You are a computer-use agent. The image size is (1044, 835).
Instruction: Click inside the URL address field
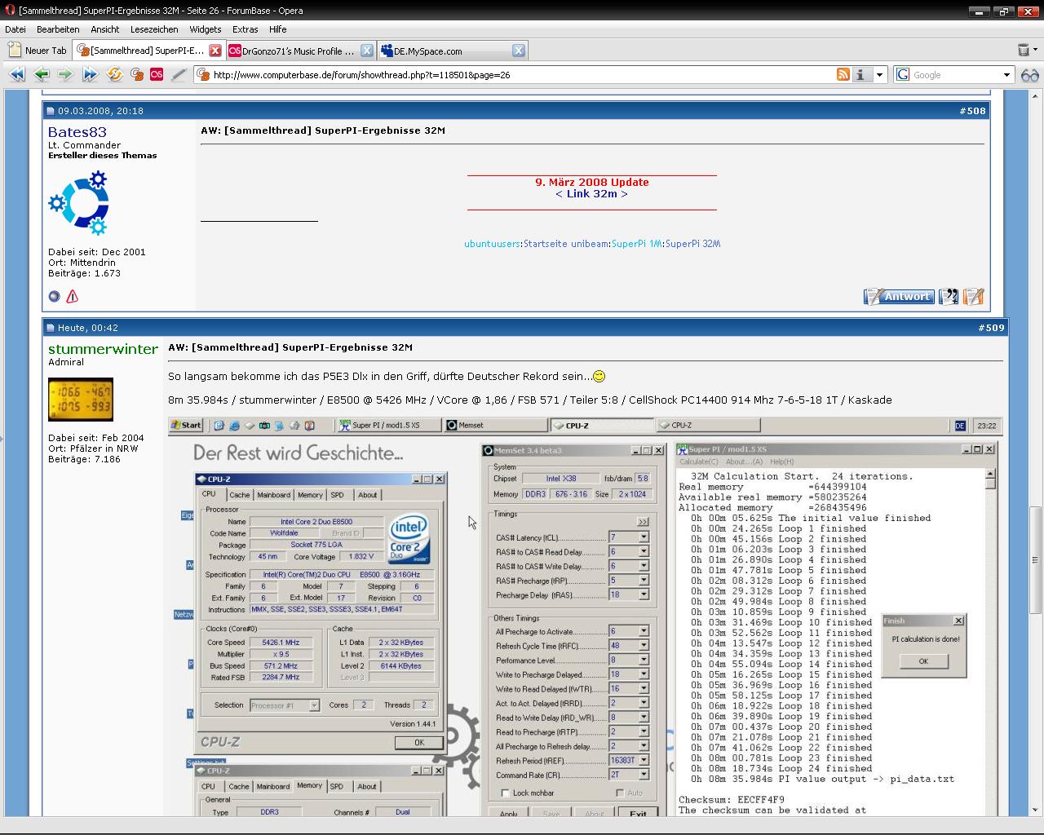[x=522, y=74]
